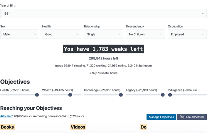Viewport: 207px width, 133px height.
Task: Click the Videos section heading
Action: click(x=78, y=127)
